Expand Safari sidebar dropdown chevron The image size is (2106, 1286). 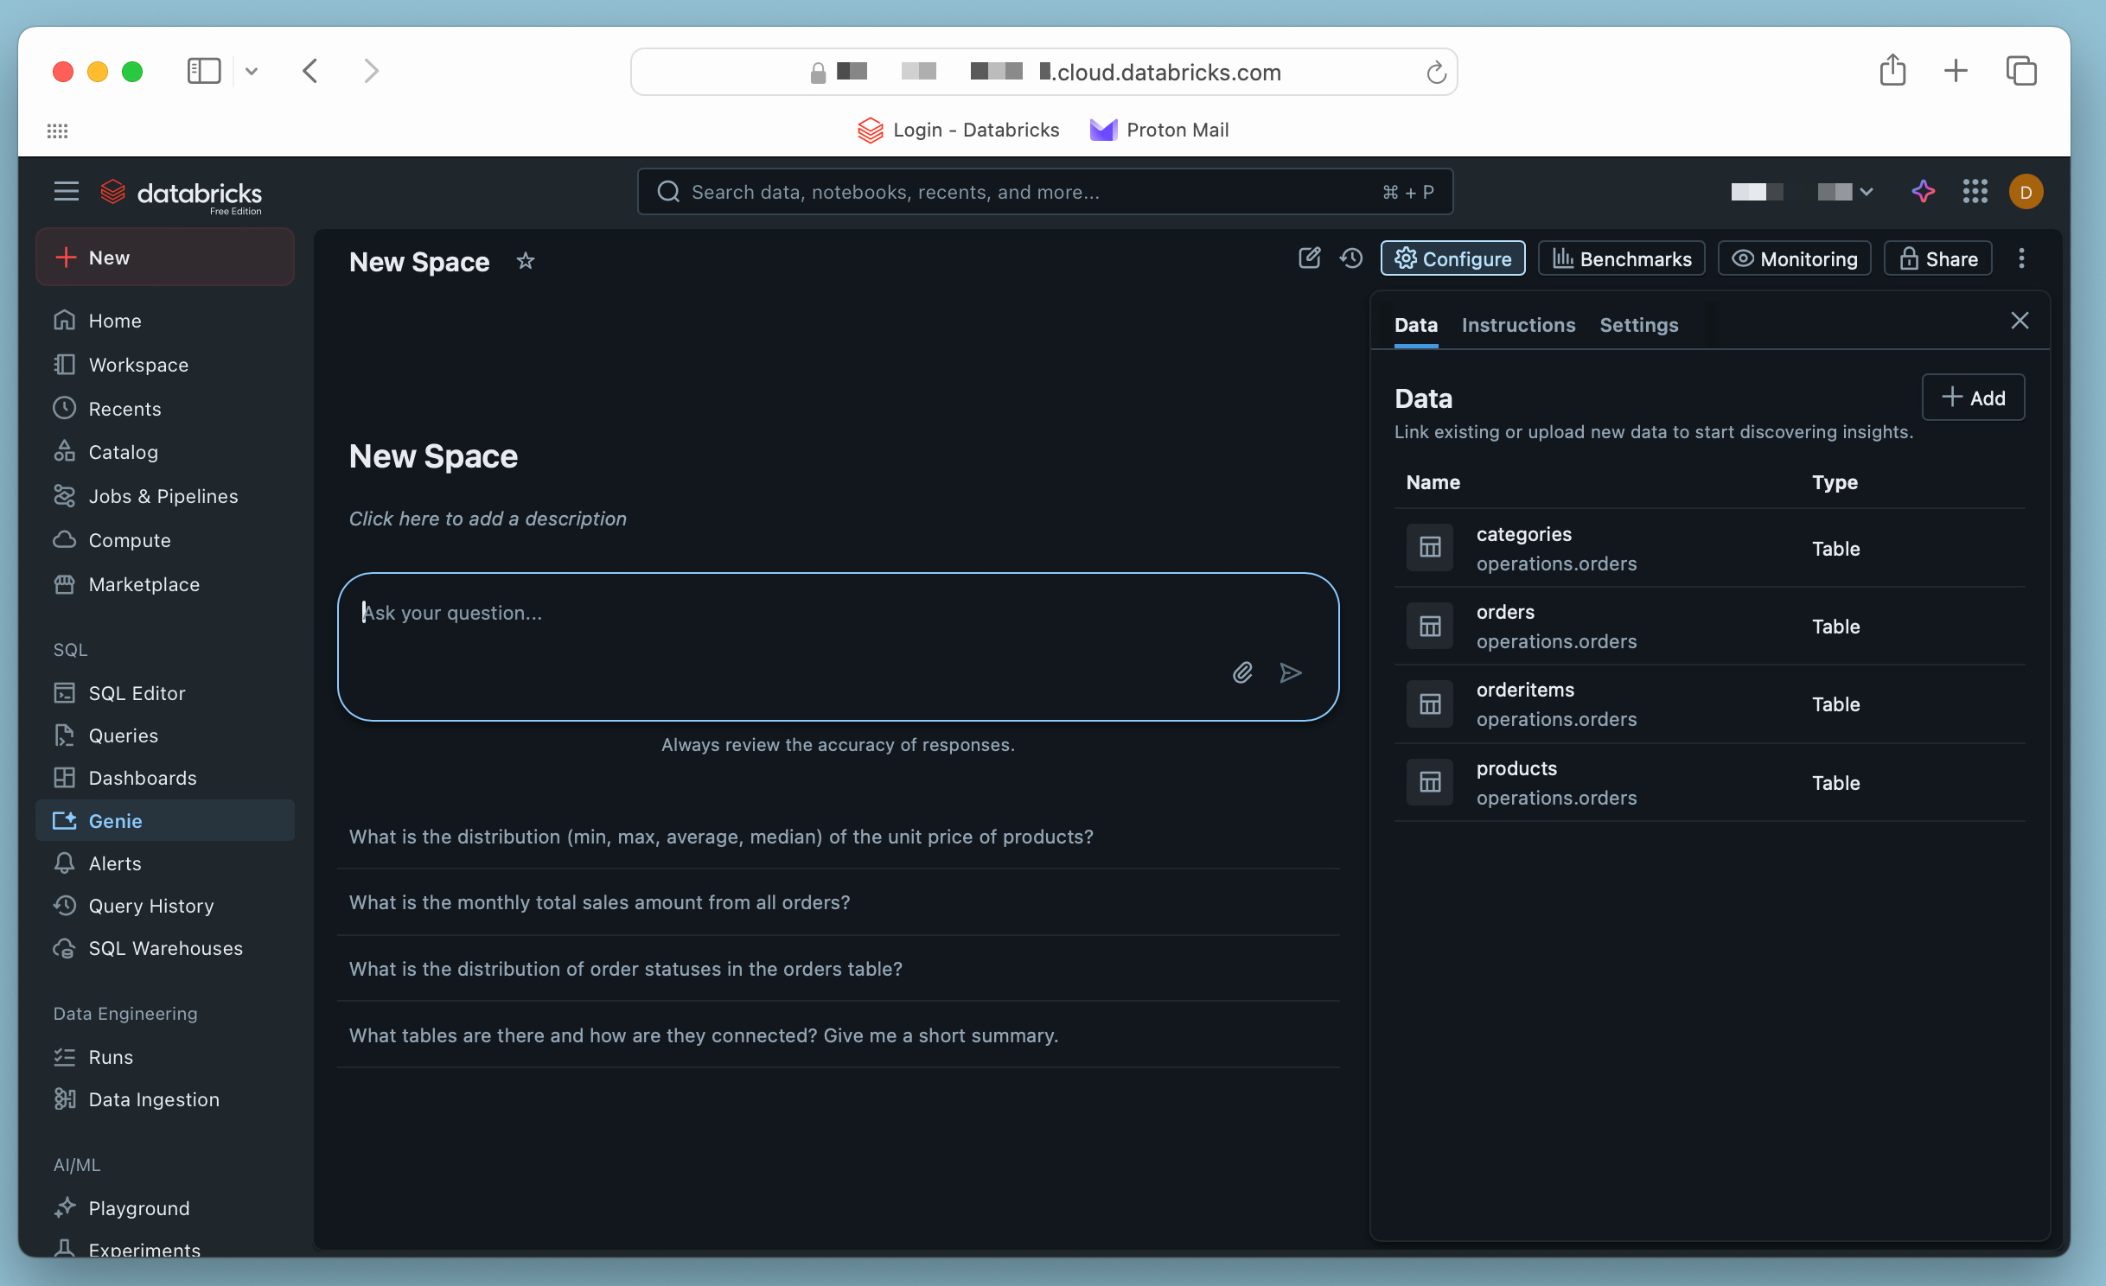252,71
